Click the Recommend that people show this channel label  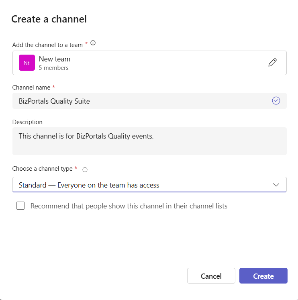click(129, 206)
